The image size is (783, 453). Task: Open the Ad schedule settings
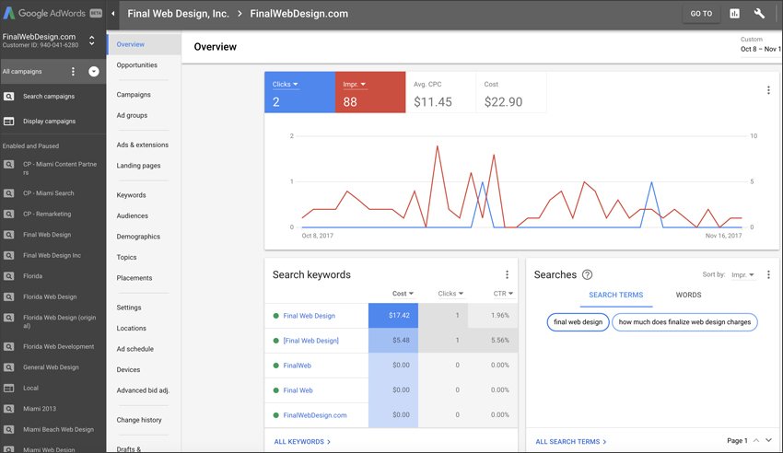[x=134, y=349]
